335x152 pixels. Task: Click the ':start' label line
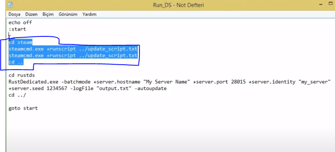17,29
